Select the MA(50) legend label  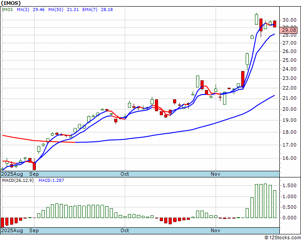pyautogui.click(x=56, y=10)
